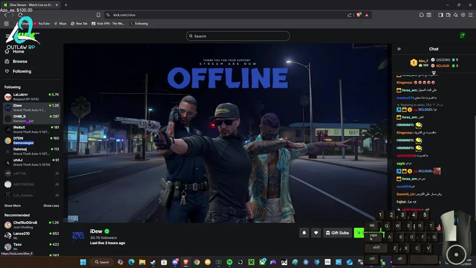Toggle the browser sidebar panel icon
This screenshot has height=268, width=476.
[441, 15]
